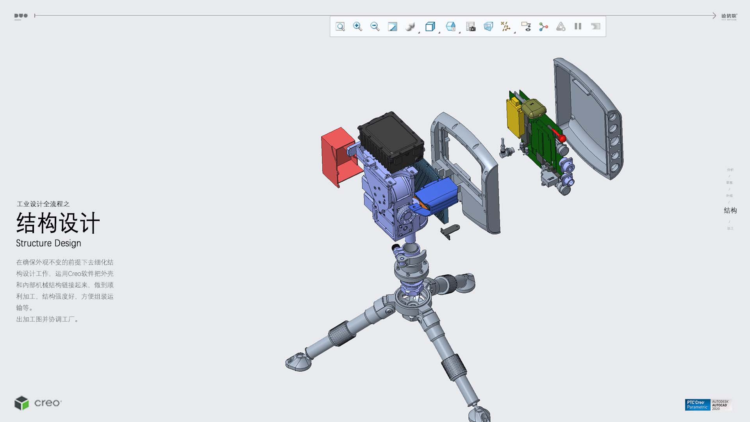Screen dimensions: 750x422
Task: Select the 分析 section in side navigation
Action: pyautogui.click(x=730, y=170)
